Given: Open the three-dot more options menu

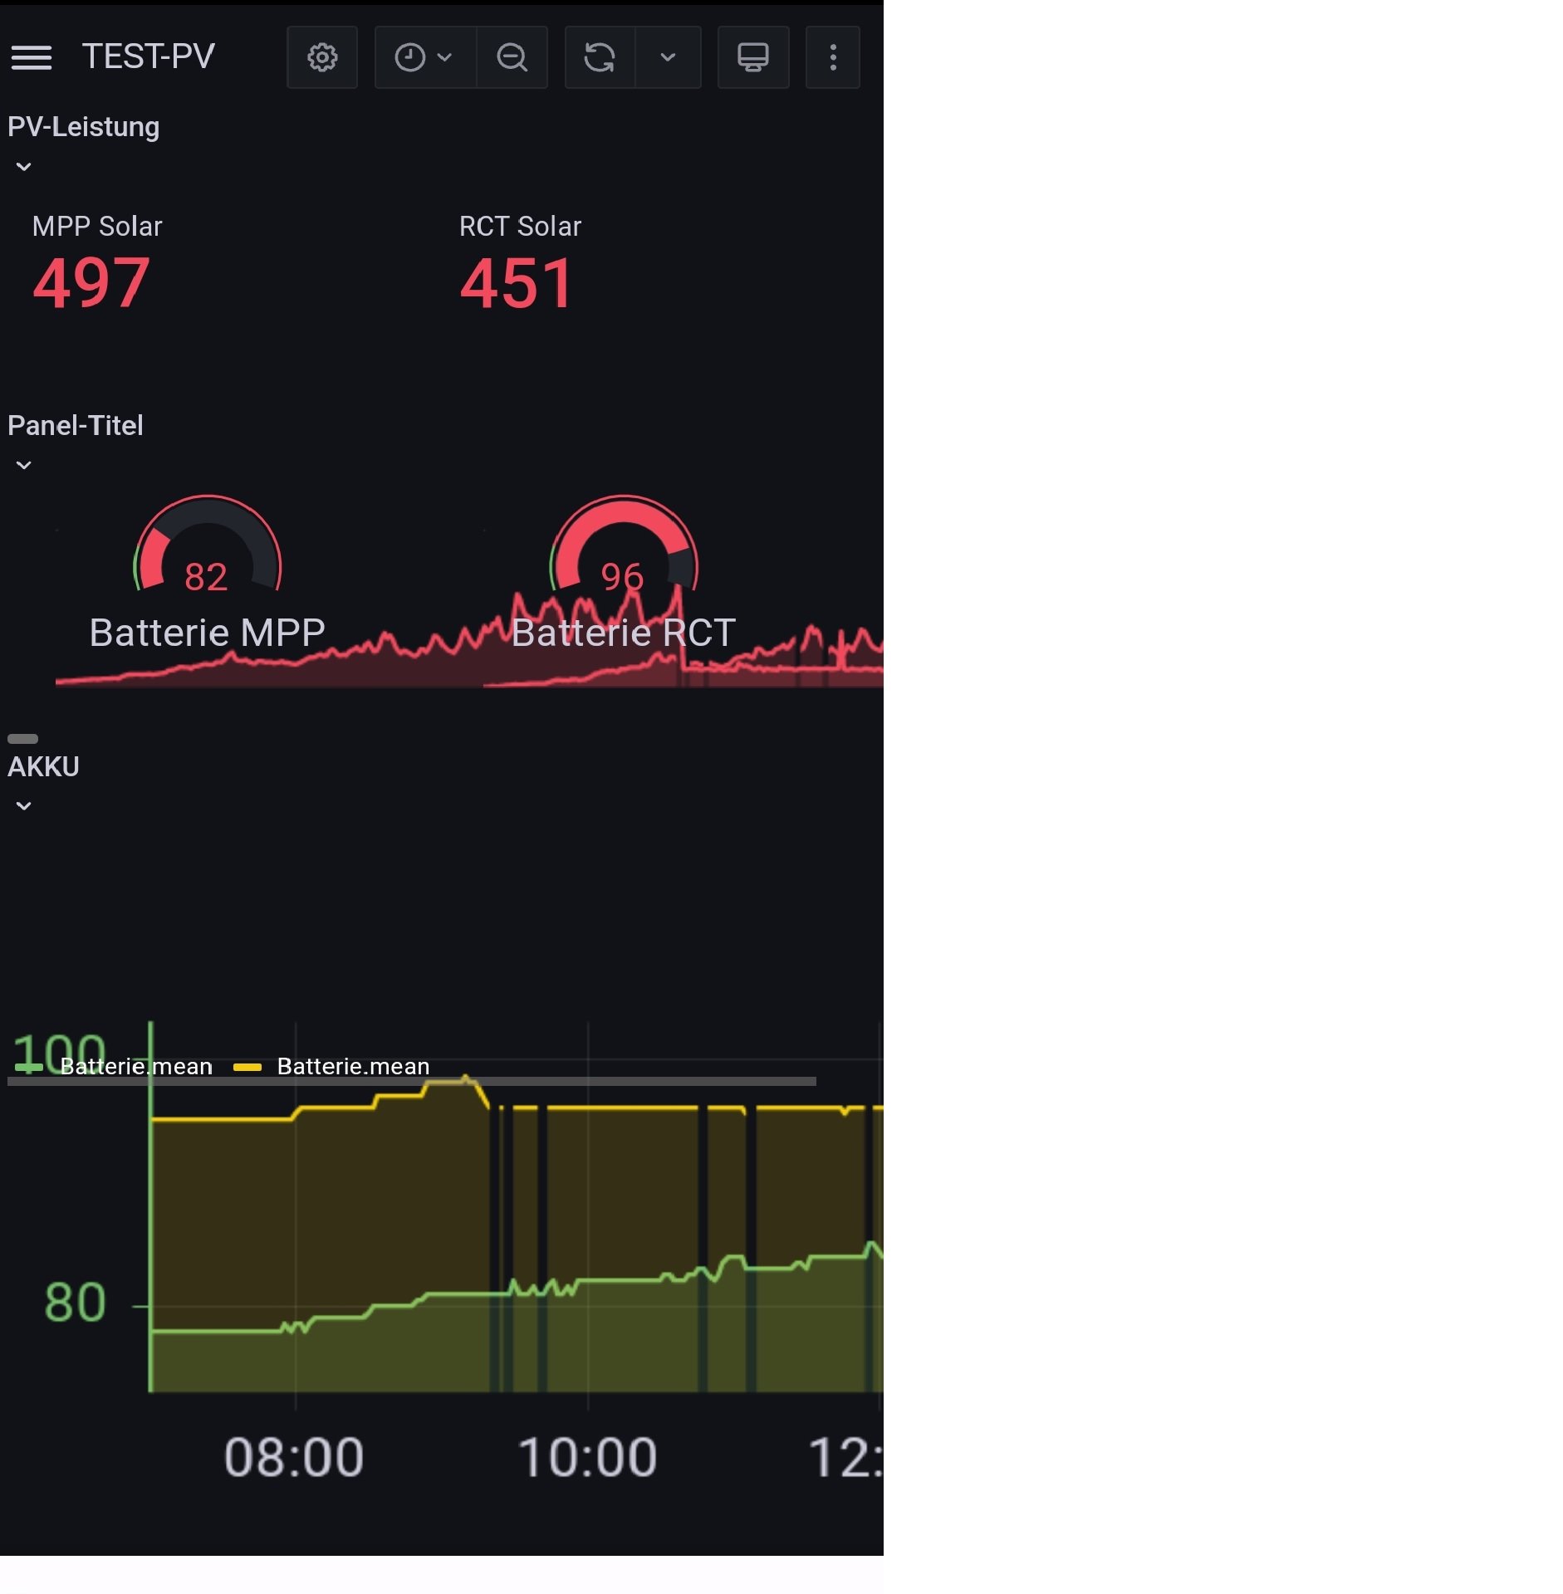Looking at the screenshot, I should [x=833, y=57].
